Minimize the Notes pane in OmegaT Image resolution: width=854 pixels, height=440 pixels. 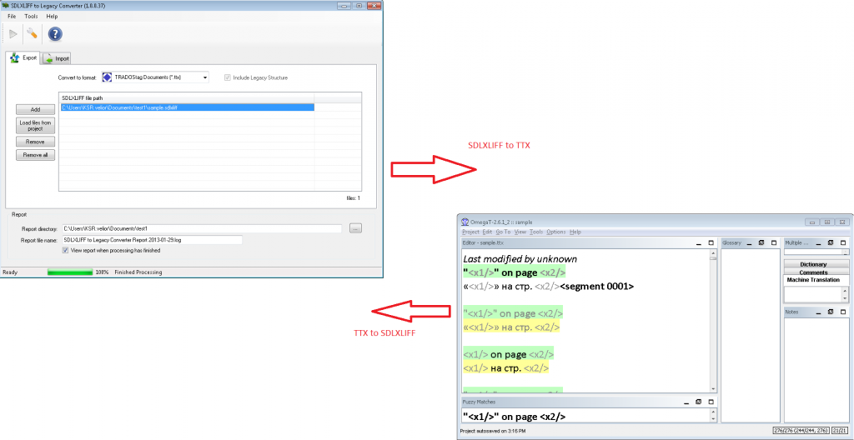coord(818,312)
